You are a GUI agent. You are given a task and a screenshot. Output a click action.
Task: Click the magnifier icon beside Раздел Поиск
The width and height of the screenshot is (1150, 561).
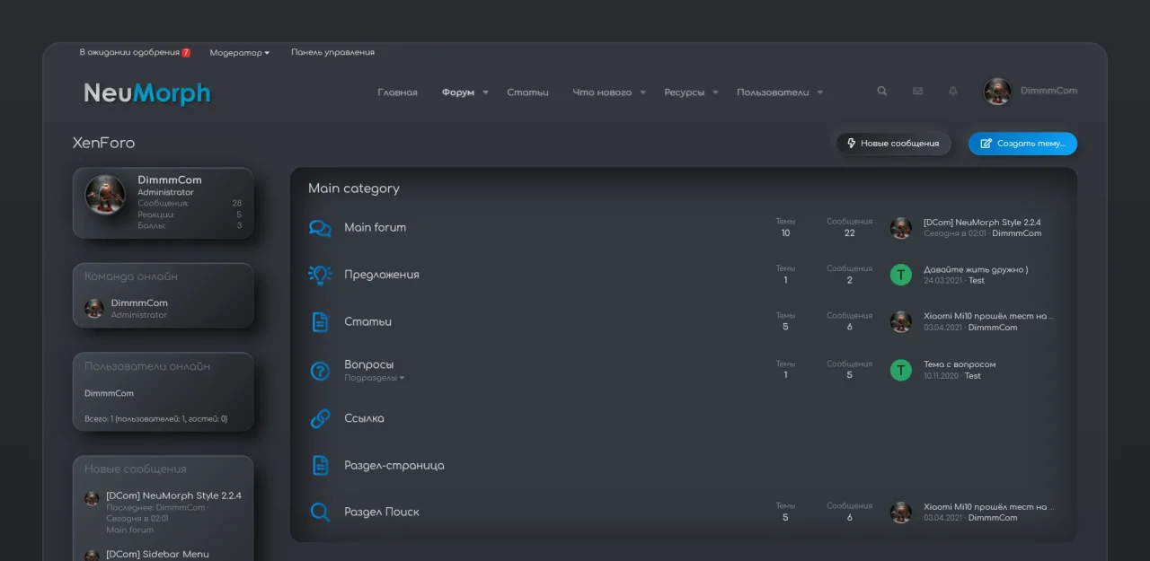320,512
